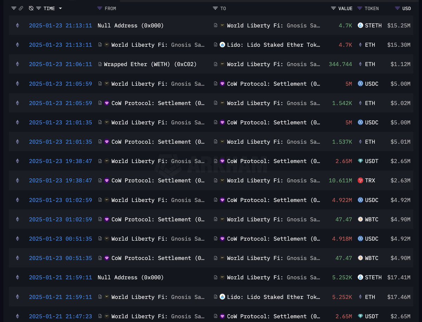The height and width of the screenshot is (322, 422).
Task: Click the ETH token icon beside 1.537K
Action: [x=360, y=142]
